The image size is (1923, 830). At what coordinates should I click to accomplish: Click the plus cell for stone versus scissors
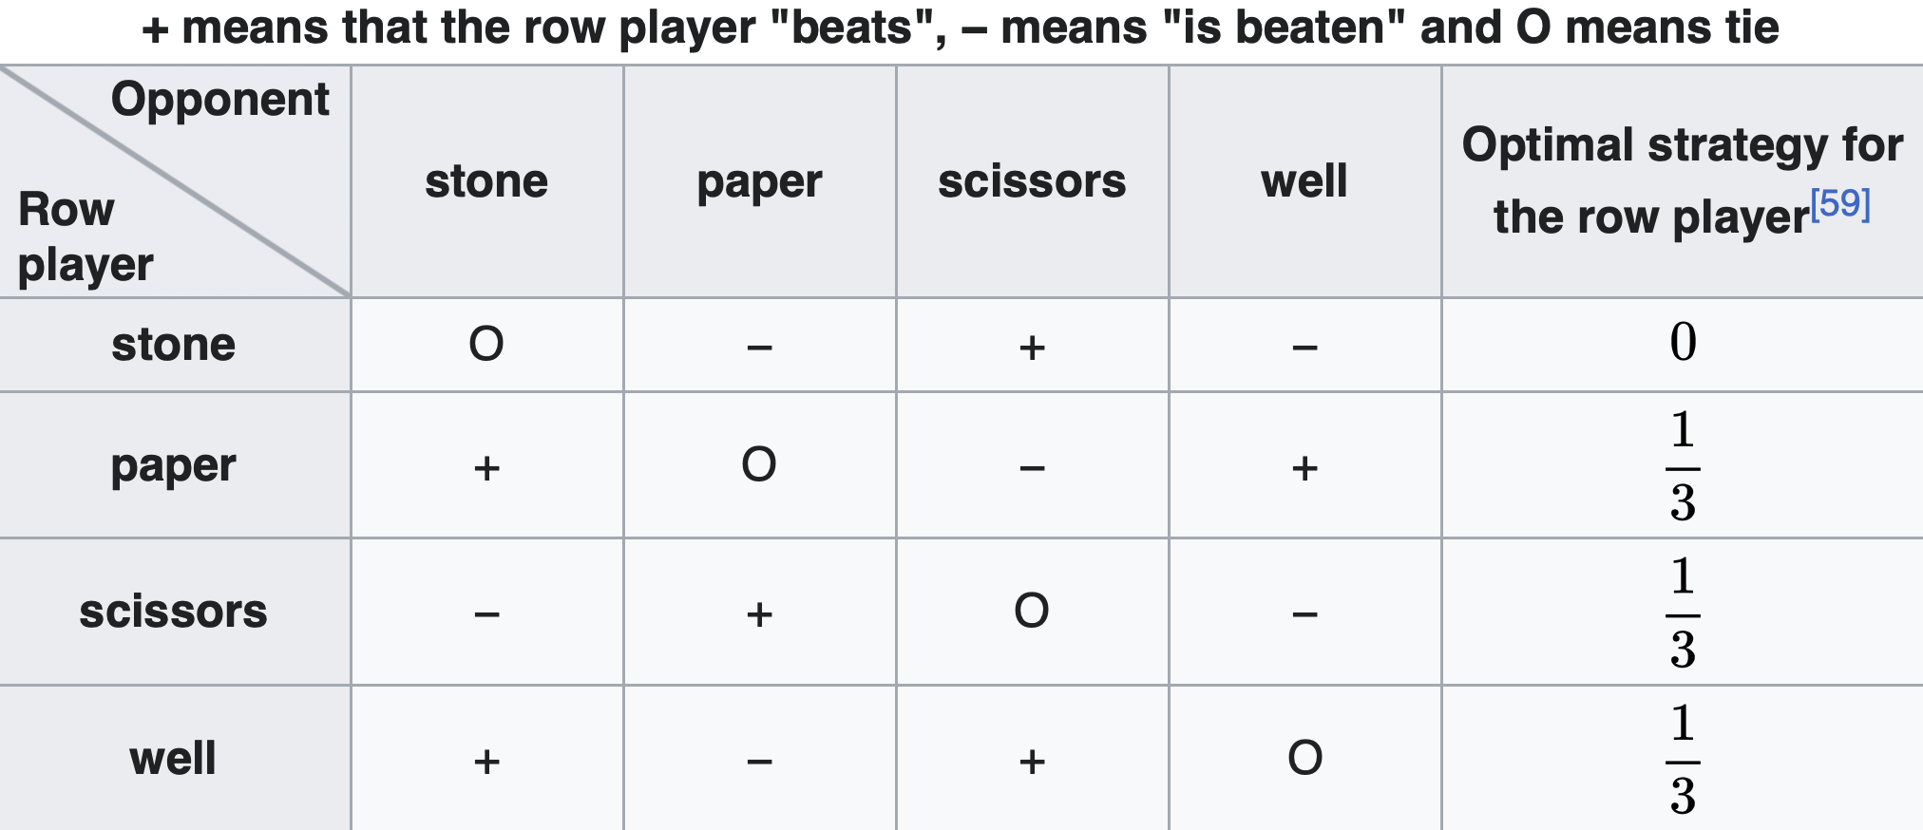pyautogui.click(x=1032, y=348)
